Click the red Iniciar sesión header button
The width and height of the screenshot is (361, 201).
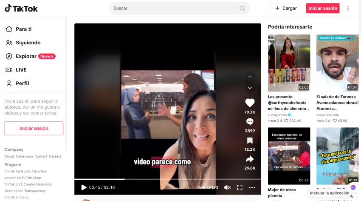coord(323,8)
